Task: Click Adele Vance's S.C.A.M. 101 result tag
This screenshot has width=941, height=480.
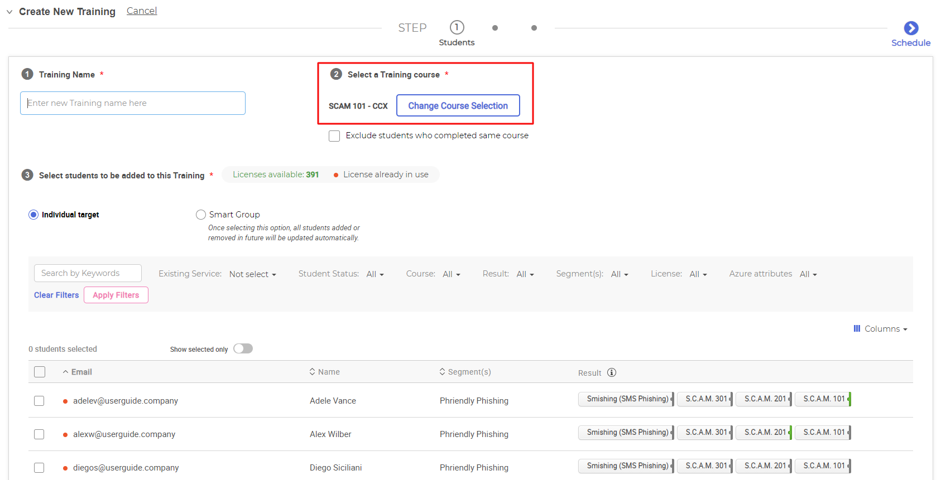Action: pos(823,399)
